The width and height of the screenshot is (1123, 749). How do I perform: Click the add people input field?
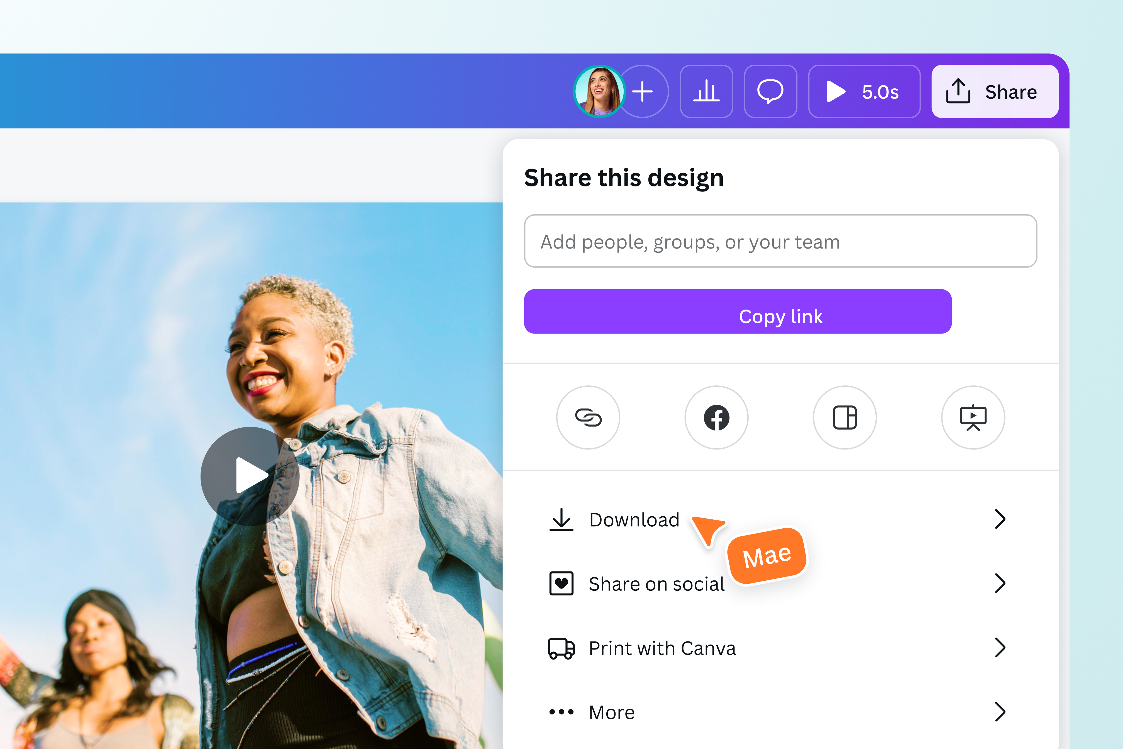click(x=780, y=241)
